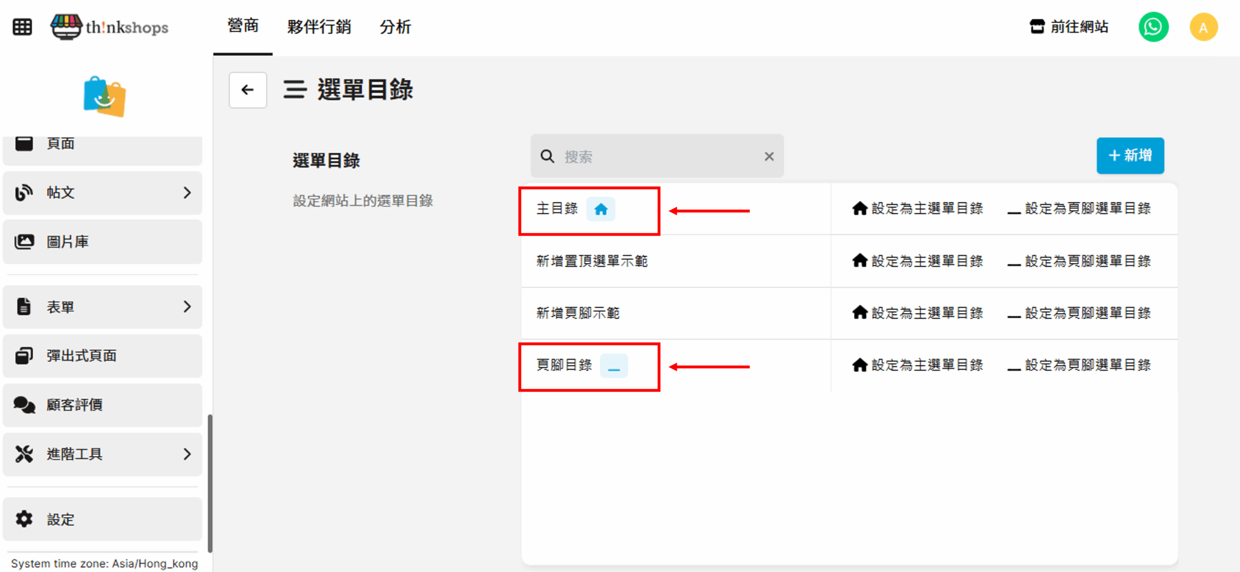This screenshot has height=572, width=1240.
Task: Click the back arrow button
Action: click(248, 90)
